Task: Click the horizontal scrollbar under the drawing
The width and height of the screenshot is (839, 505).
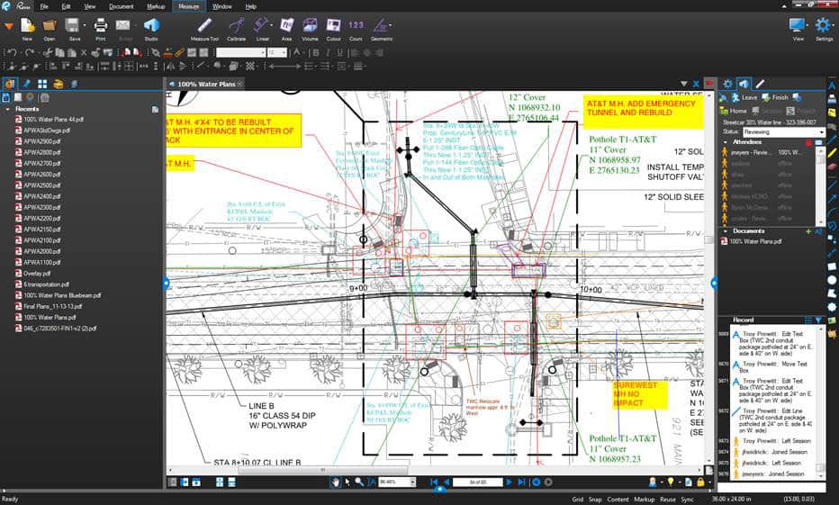Action: [x=322, y=470]
